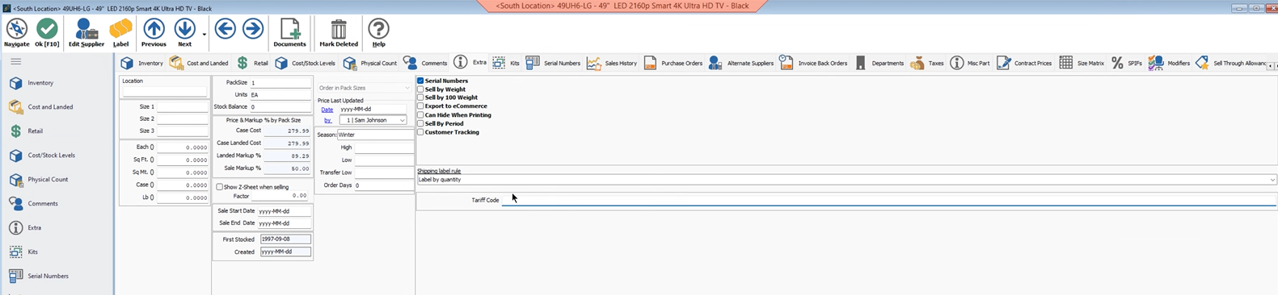Click into the Tariff Code field
Screen dimensions: 1278x295
click(x=888, y=200)
